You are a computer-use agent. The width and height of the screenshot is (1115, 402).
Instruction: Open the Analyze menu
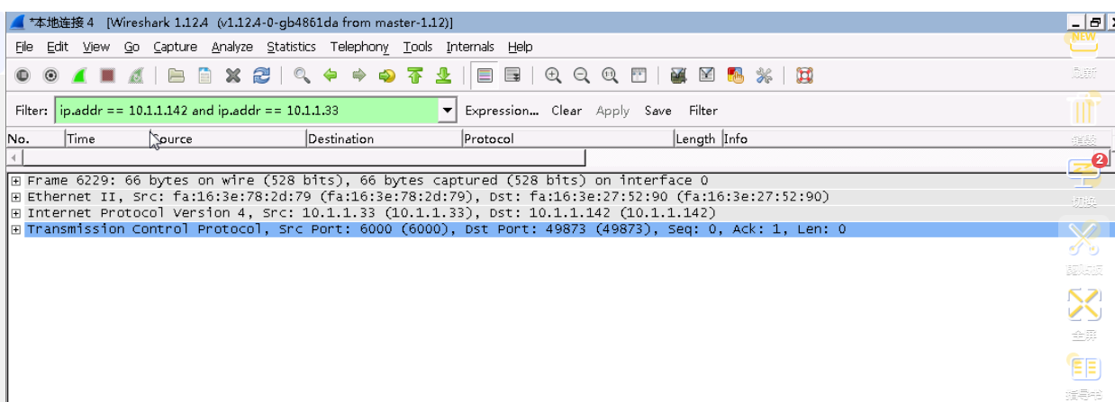[x=232, y=47]
